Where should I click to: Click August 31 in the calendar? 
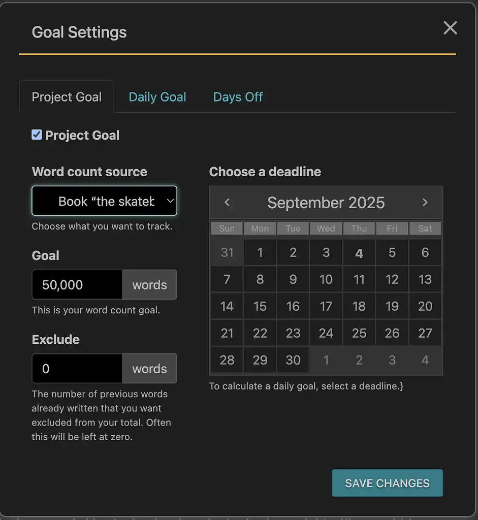pos(227,253)
